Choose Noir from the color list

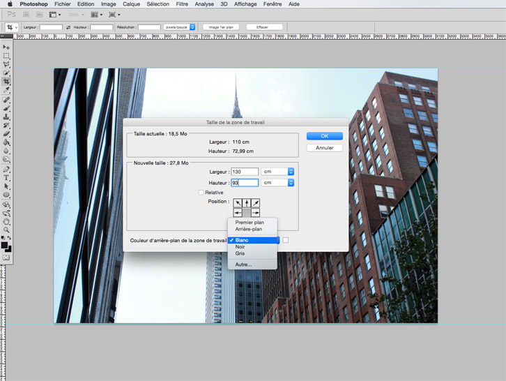[240, 247]
